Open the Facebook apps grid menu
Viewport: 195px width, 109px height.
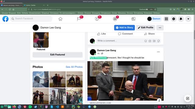[x=166, y=19]
